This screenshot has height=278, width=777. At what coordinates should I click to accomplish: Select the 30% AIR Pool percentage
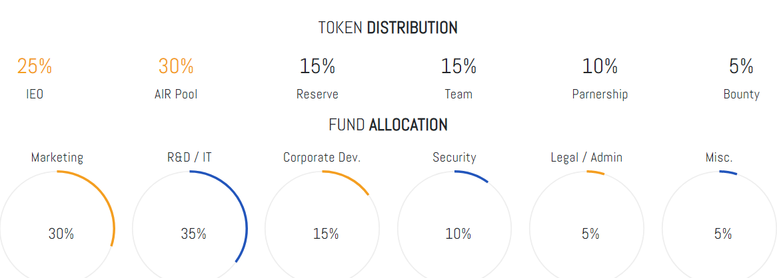[176, 67]
